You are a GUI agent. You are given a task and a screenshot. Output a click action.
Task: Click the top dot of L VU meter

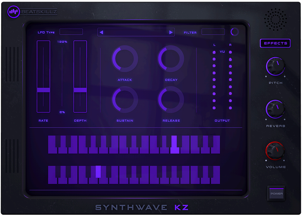[214, 52]
